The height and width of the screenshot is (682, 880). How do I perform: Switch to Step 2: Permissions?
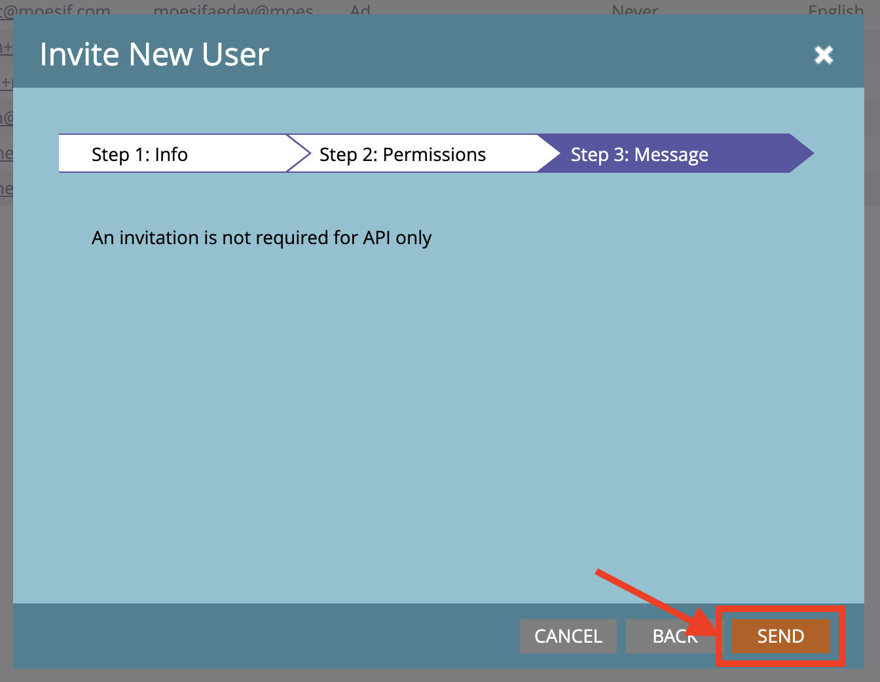coord(402,154)
